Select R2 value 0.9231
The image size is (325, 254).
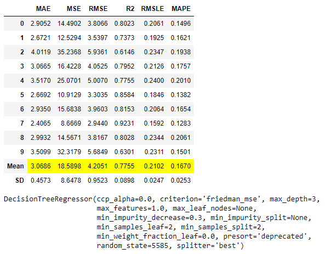124,123
